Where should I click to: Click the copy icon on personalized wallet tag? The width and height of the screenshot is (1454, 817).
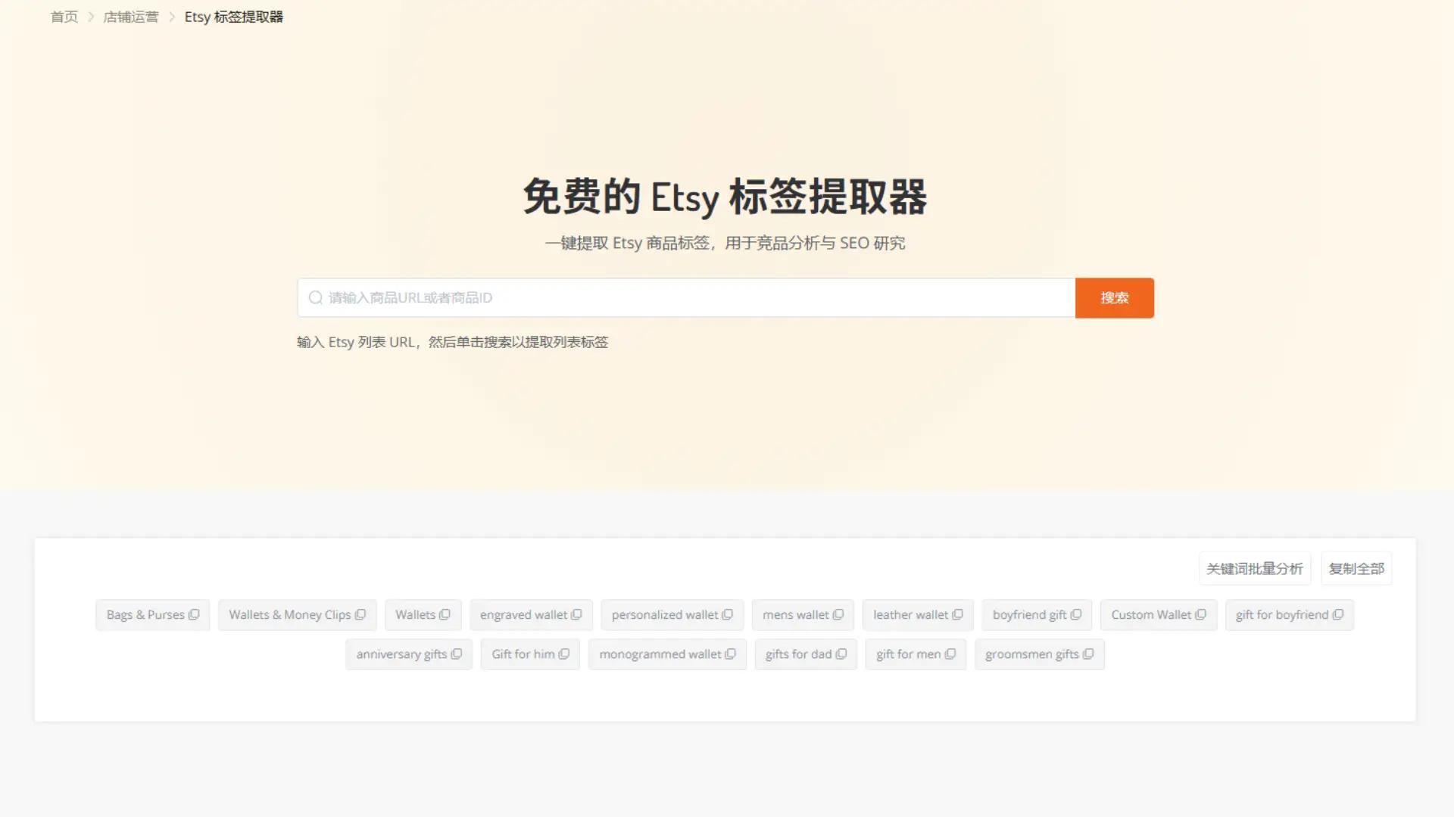727,614
